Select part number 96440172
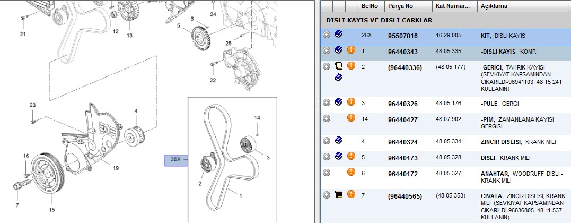Image resolution: width=571 pixels, height=223 pixels. coord(403,174)
